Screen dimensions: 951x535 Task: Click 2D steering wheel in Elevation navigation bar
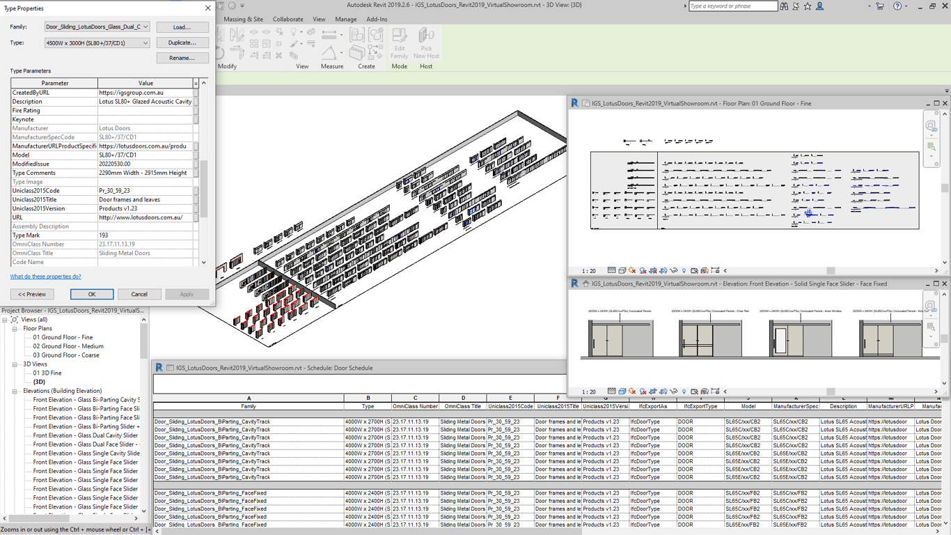click(x=931, y=307)
